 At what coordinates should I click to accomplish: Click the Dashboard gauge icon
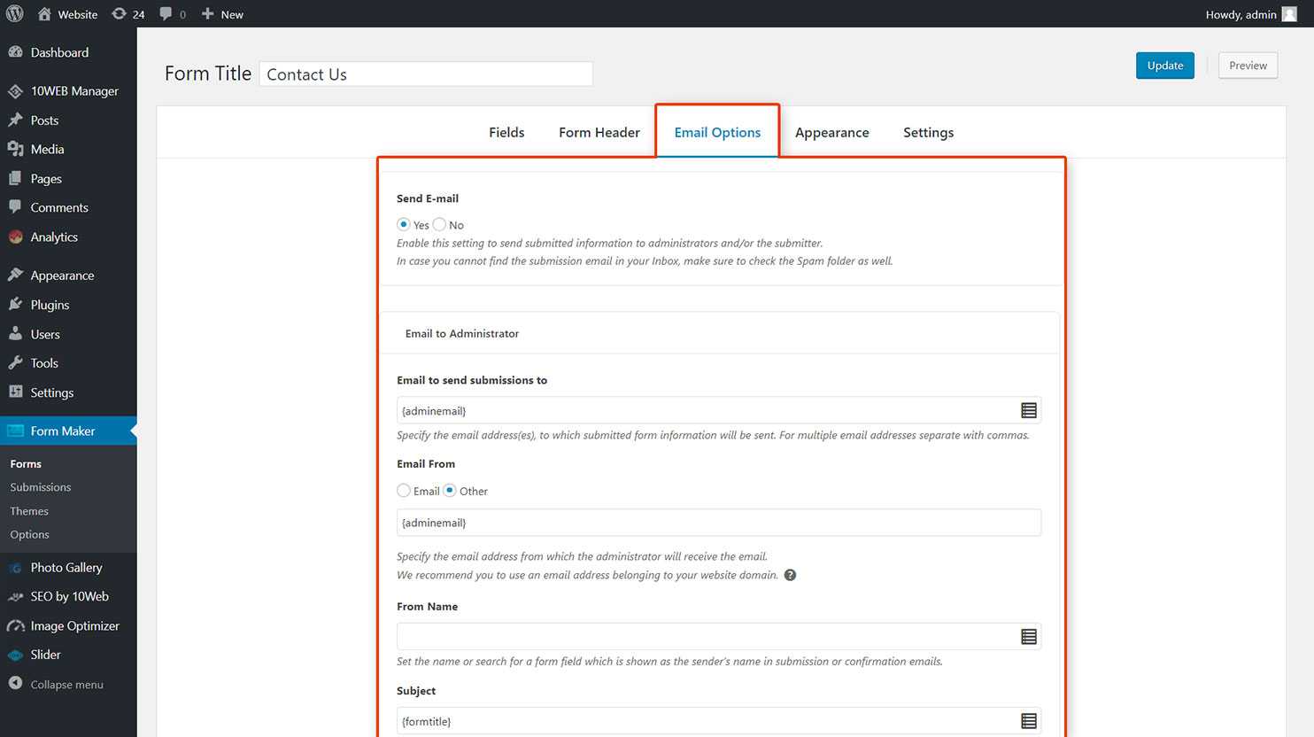pos(15,52)
